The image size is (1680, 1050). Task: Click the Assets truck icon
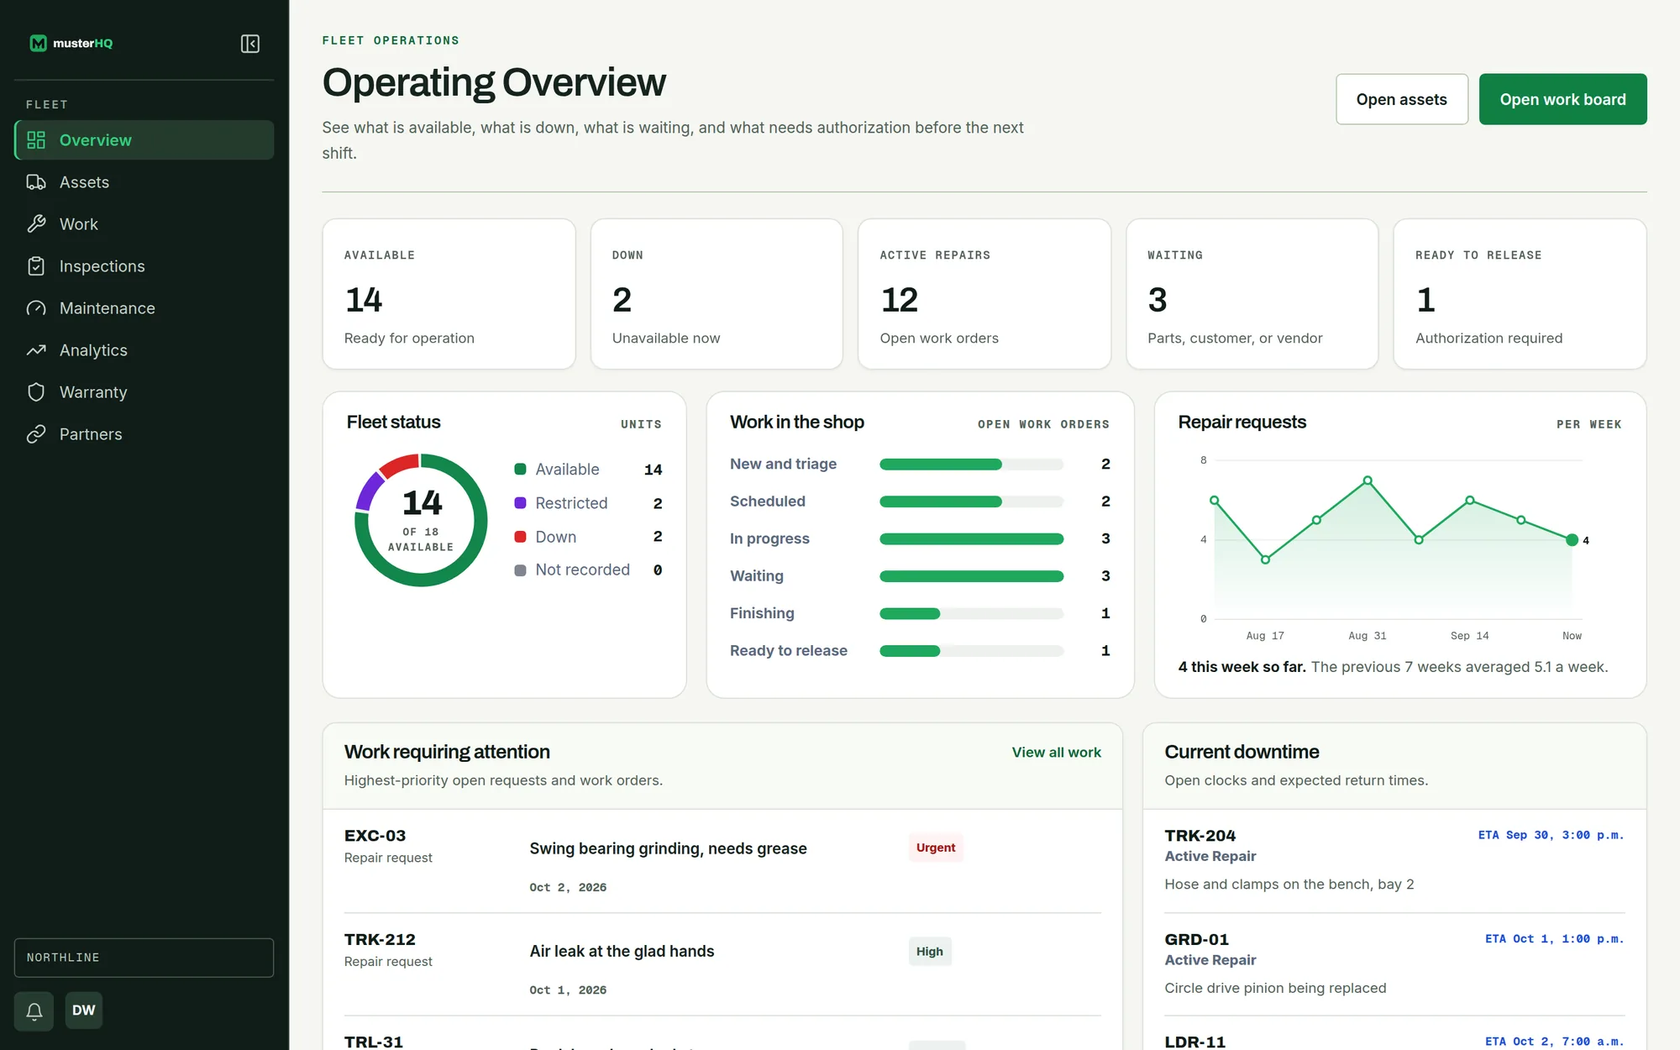pos(36,182)
